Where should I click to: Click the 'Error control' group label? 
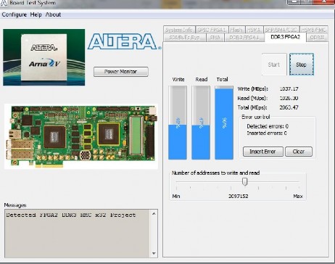(256, 117)
